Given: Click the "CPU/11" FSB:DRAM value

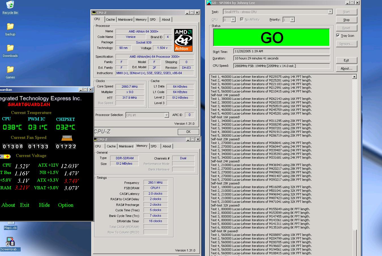Looking at the screenshot, I should pyautogui.click(x=155, y=188).
